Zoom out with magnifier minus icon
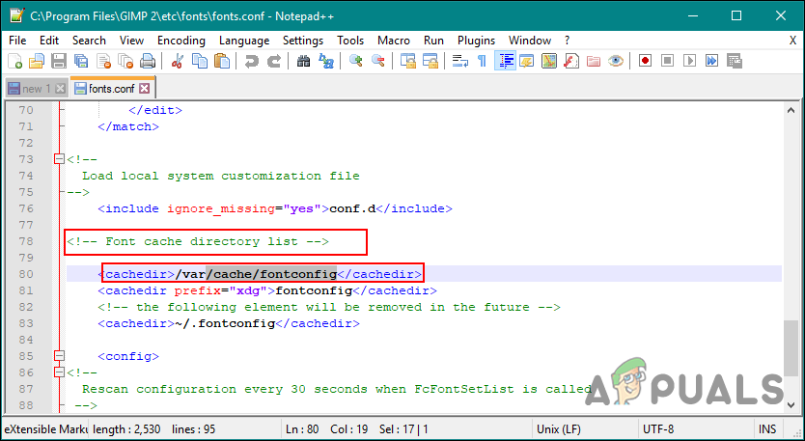Image resolution: width=805 pixels, height=441 pixels. tap(378, 61)
